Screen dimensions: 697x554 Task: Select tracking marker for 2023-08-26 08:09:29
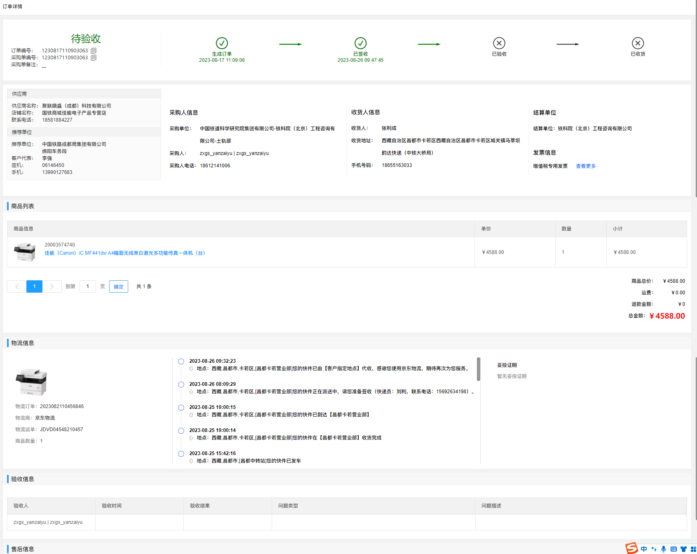[181, 385]
